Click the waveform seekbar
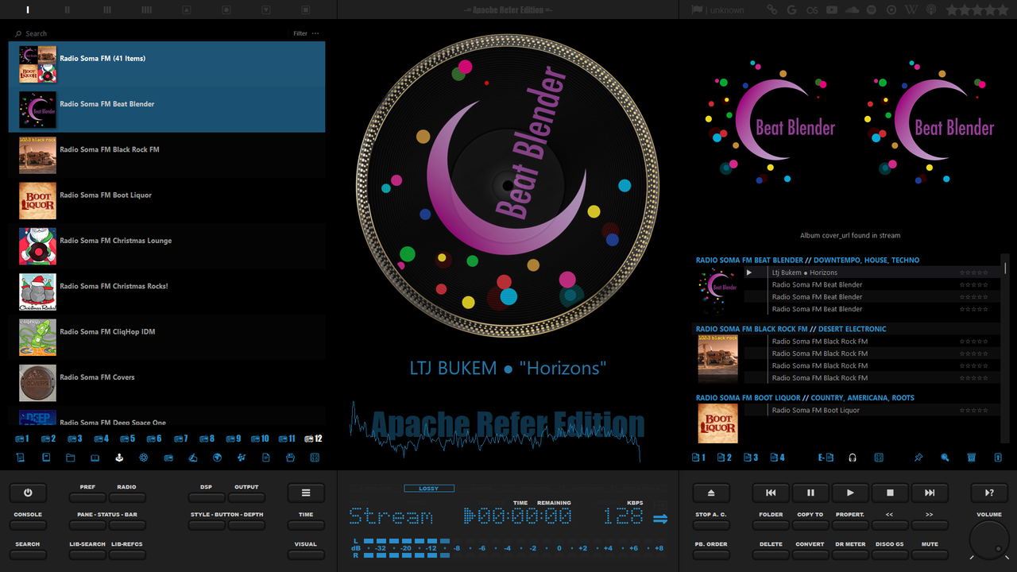Image resolution: width=1017 pixels, height=572 pixels. [x=497, y=431]
